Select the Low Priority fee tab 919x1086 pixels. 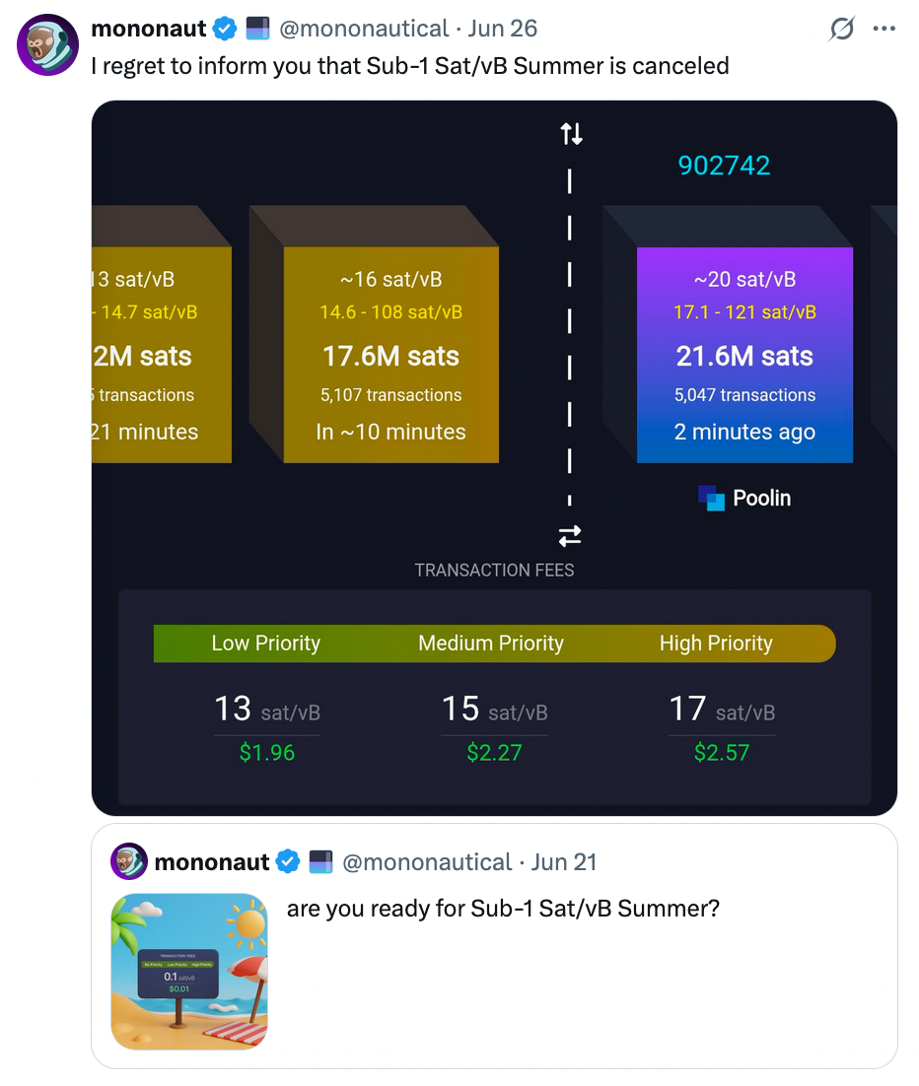(265, 644)
